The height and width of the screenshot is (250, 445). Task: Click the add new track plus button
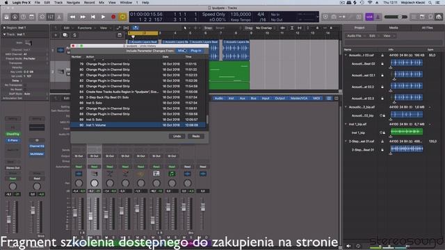56,35
